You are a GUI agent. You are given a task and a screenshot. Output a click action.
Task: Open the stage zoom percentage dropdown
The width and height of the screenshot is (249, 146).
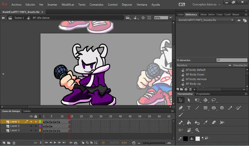(x=171, y=18)
